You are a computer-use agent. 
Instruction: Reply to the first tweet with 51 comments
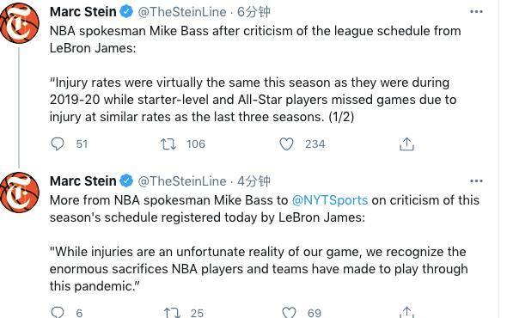coord(58,144)
